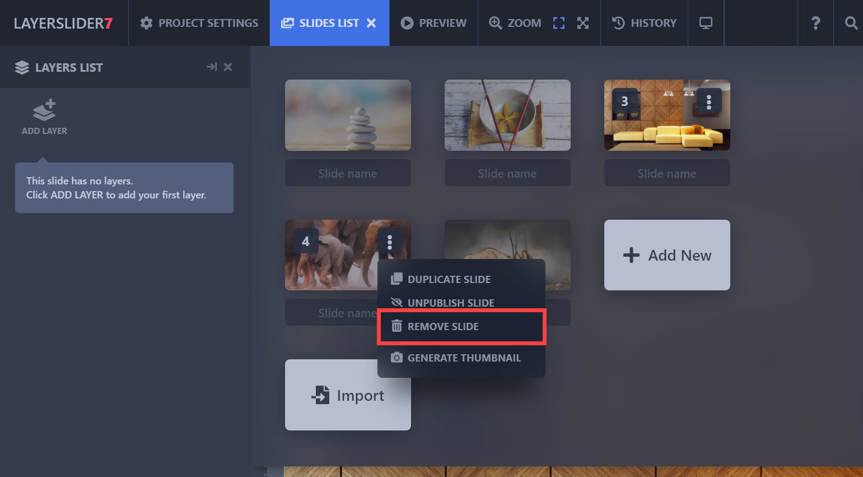Click the Import slide button

[x=348, y=395]
